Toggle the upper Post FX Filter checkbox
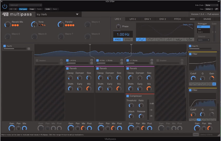 pos(190,54)
